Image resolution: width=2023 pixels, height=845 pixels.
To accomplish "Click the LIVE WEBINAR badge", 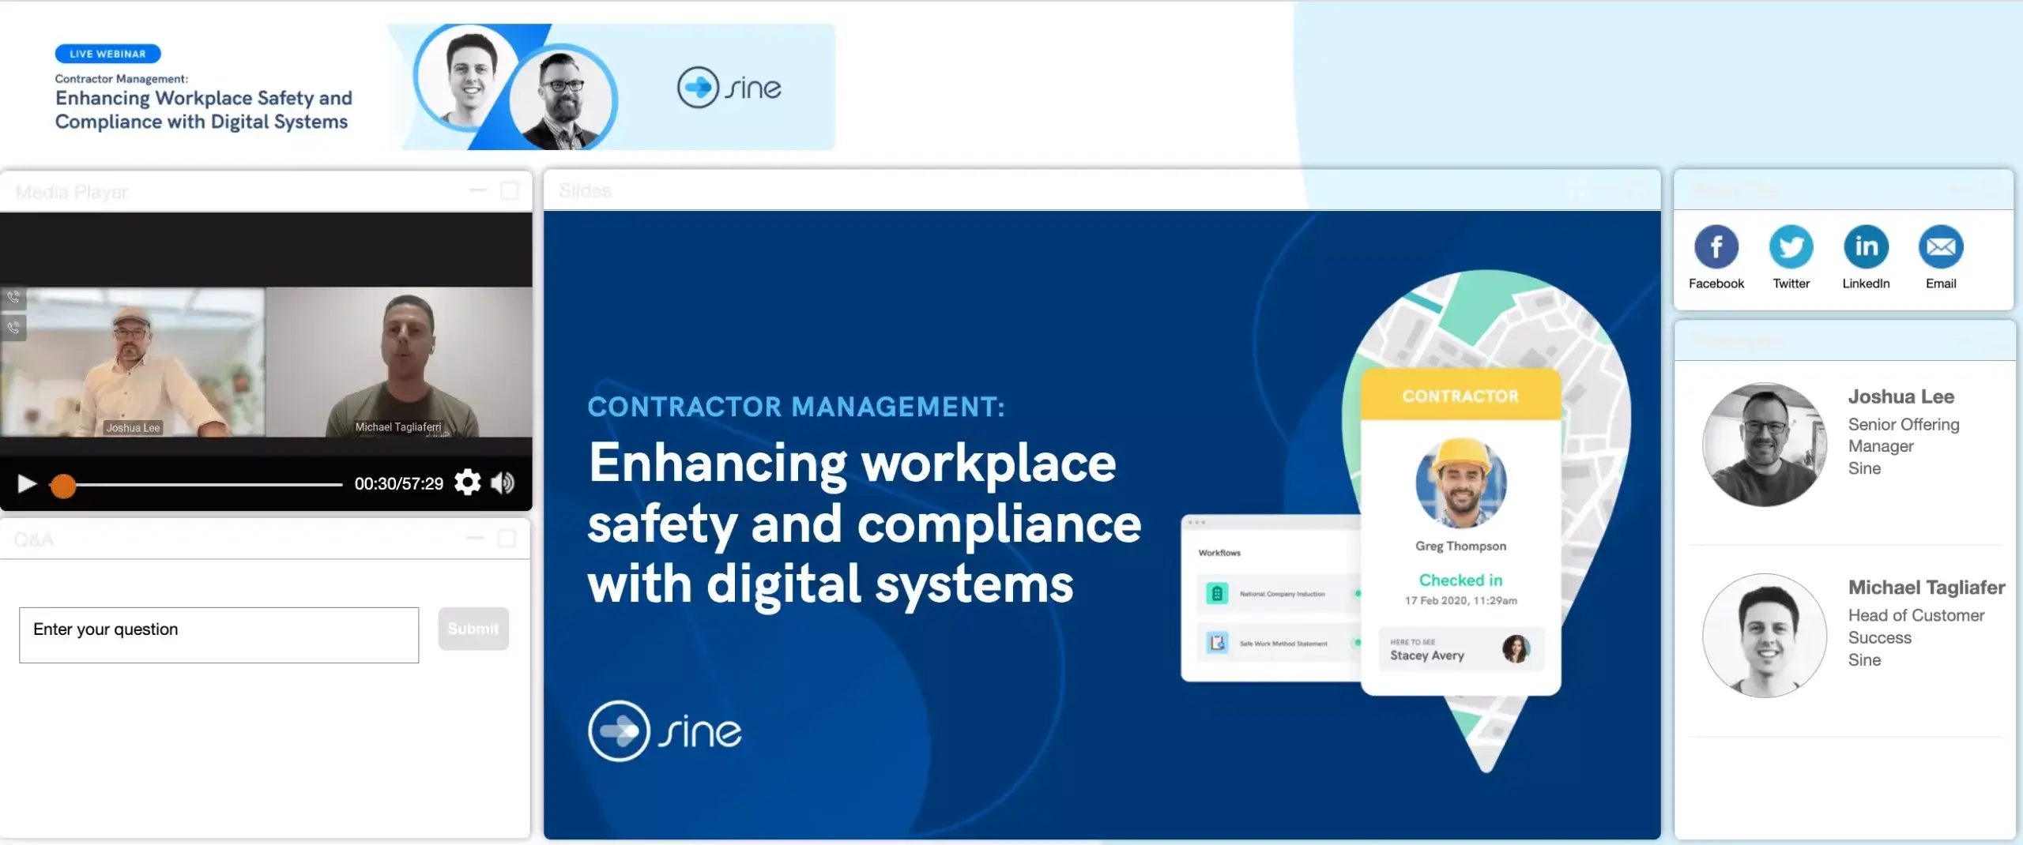I will coord(107,54).
